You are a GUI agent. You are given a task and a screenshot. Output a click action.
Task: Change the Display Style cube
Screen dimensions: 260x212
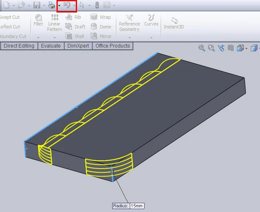[254, 48]
